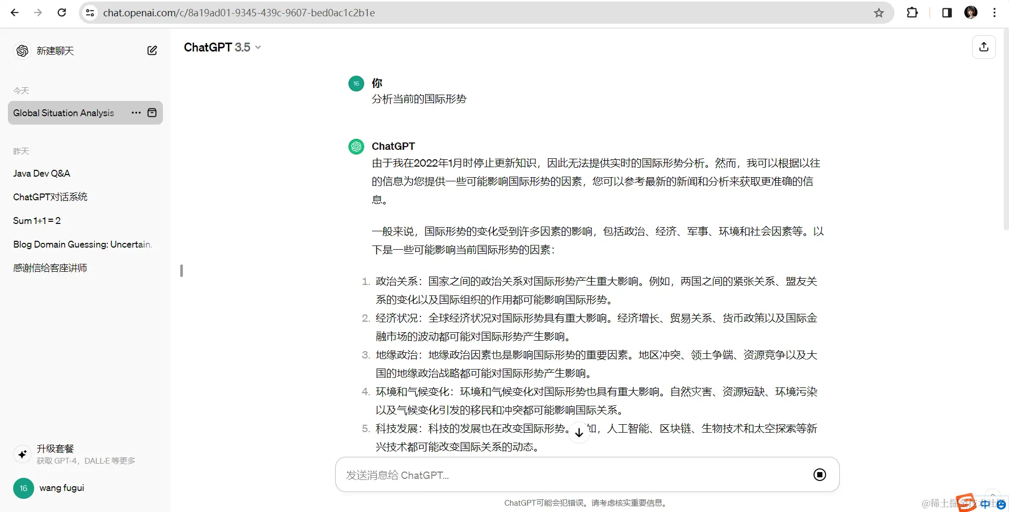
Task: Open browser extensions puzzle icon
Action: pyautogui.click(x=912, y=13)
